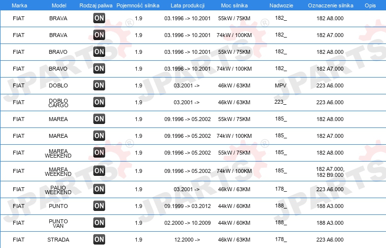Viewport: 386px width, 248px height.
Task: Click the ON fuel icon for BRAVA 182 A7.000 row
Action: pos(99,35)
